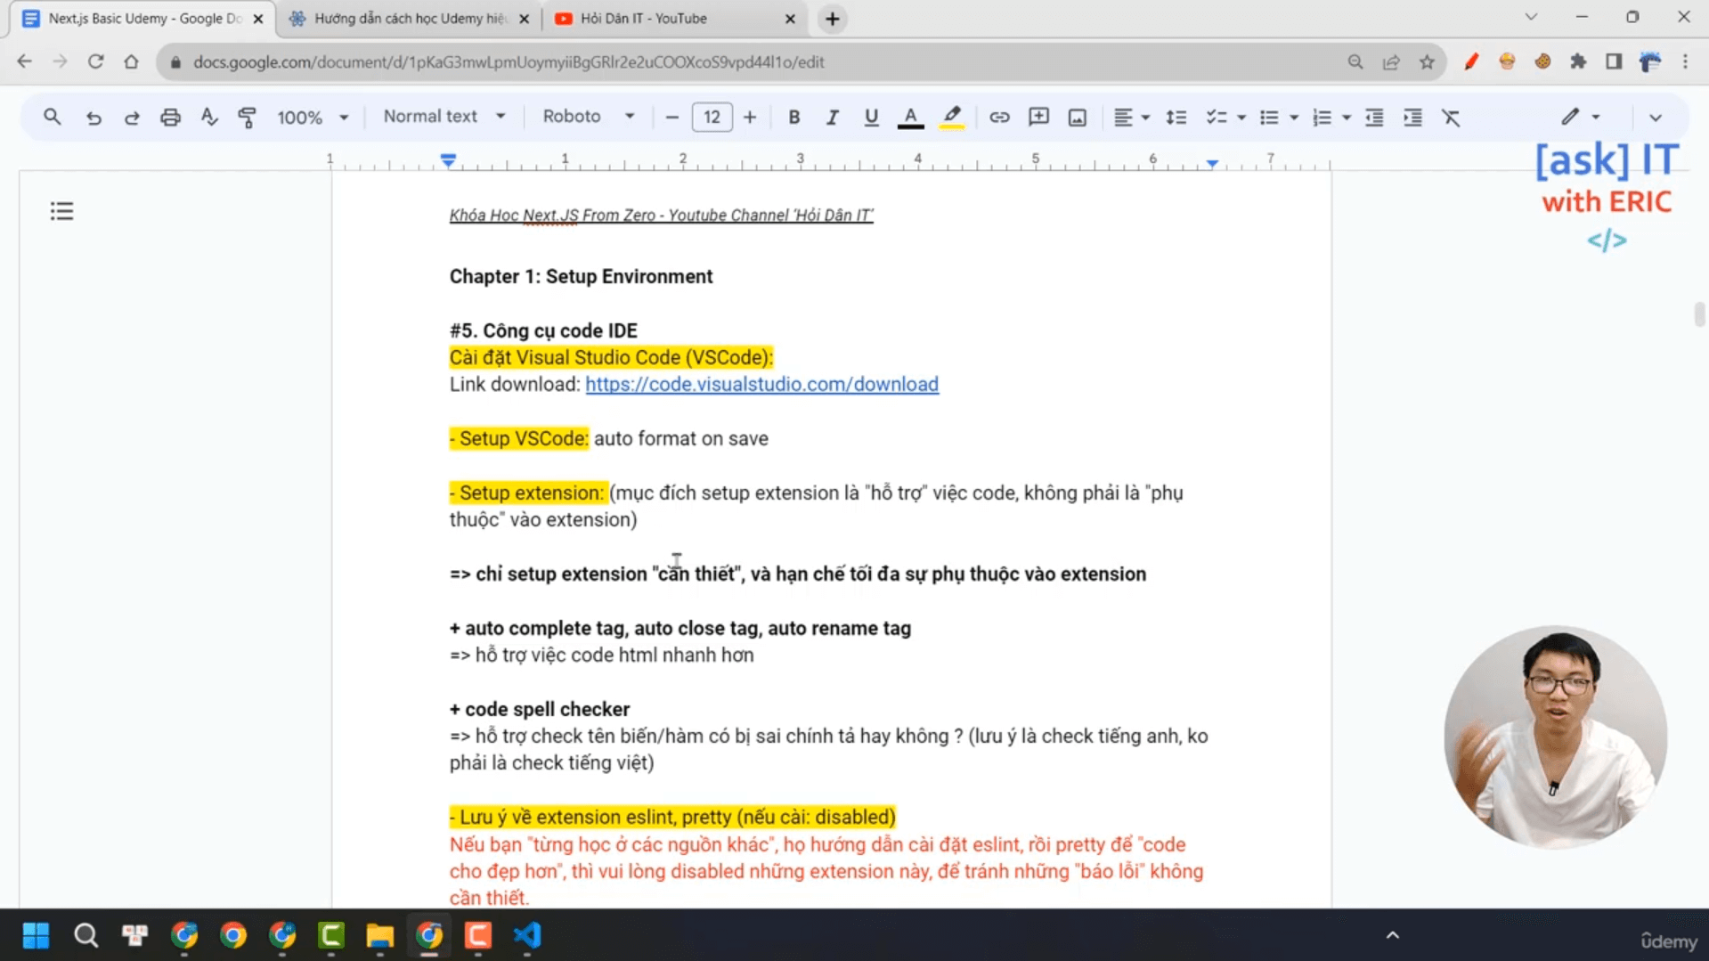This screenshot has height=961, width=1709.
Task: Clear text formatting
Action: click(1451, 117)
